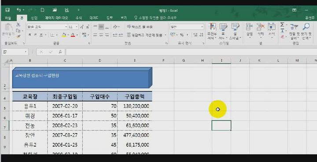Open file icon in quick access toolbar
Screen dimensions: 317x162
55,10
